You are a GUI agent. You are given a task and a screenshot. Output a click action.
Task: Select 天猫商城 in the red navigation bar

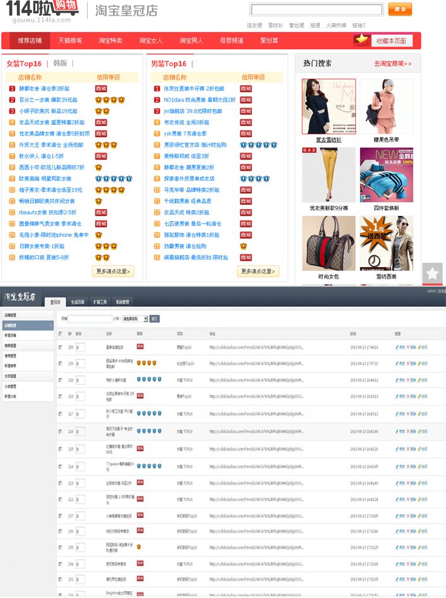coord(70,40)
